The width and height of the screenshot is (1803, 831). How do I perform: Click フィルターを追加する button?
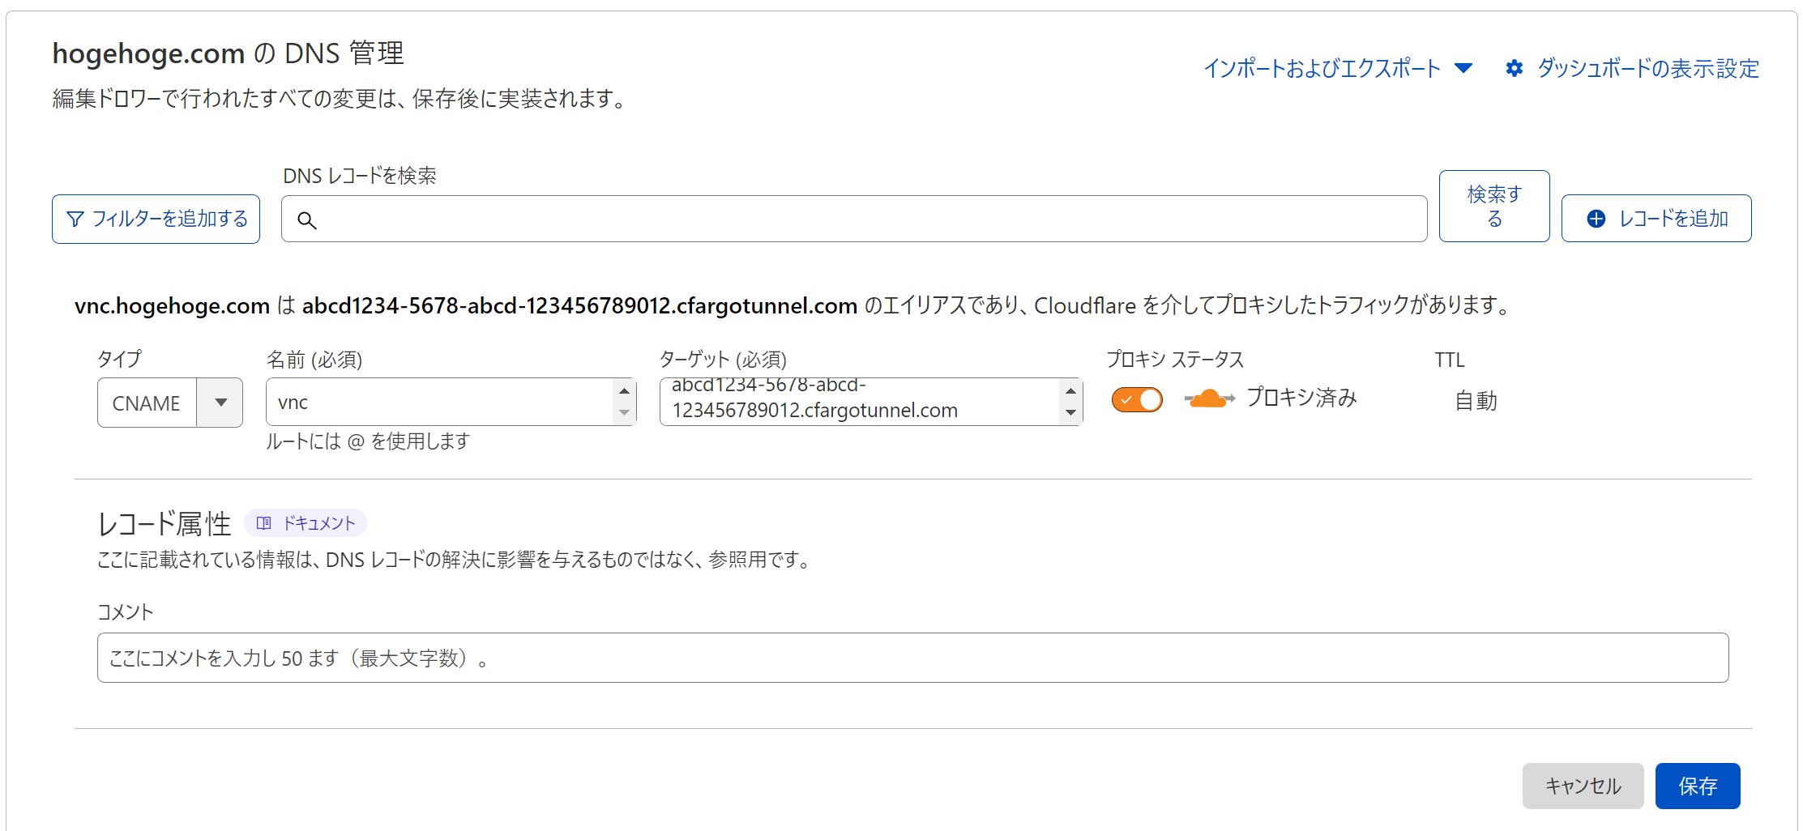156,219
